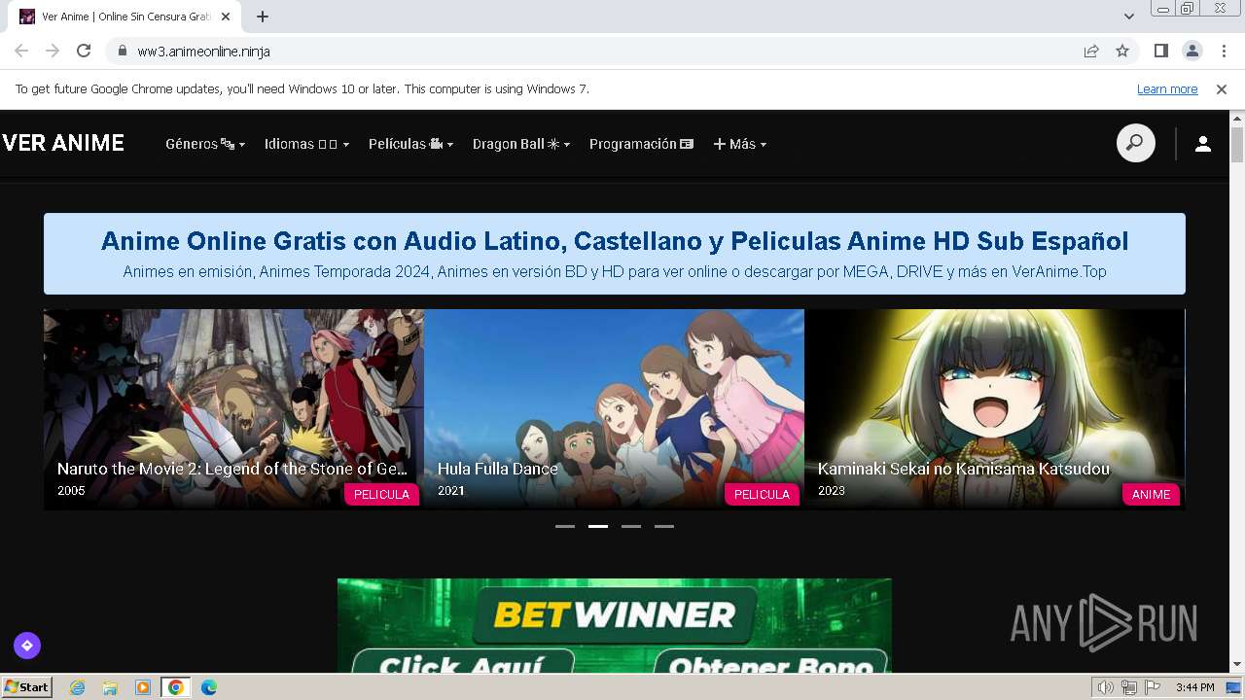This screenshot has width=1245, height=700.
Task: Click the purple floating widget icon
Action: pos(27,645)
